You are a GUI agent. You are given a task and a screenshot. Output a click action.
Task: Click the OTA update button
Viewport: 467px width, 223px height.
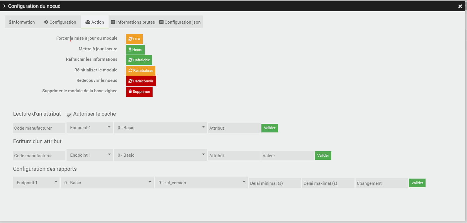click(x=134, y=39)
